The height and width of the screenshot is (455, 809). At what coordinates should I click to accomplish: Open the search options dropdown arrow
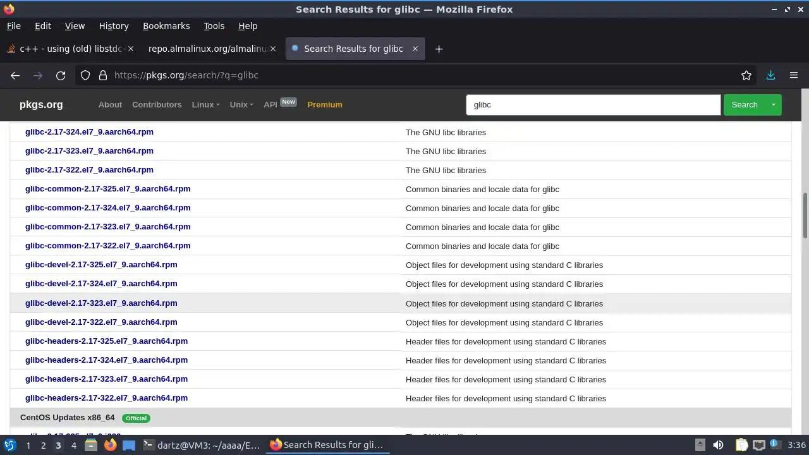click(773, 105)
